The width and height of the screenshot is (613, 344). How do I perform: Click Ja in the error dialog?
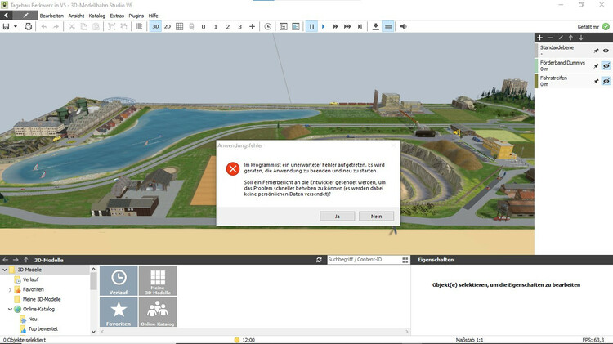[338, 217]
